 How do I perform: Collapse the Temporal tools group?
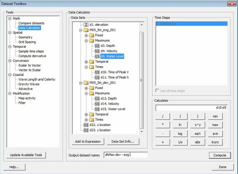click(10, 46)
